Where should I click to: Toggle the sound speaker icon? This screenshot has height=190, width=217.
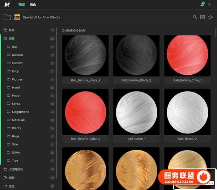click(x=210, y=17)
